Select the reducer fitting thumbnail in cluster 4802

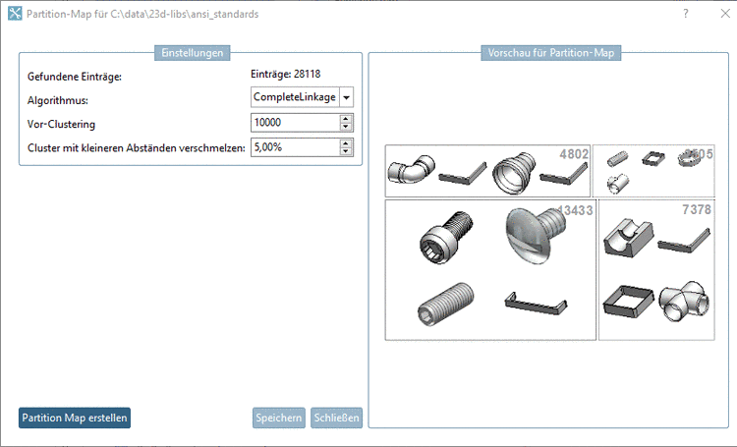(514, 172)
